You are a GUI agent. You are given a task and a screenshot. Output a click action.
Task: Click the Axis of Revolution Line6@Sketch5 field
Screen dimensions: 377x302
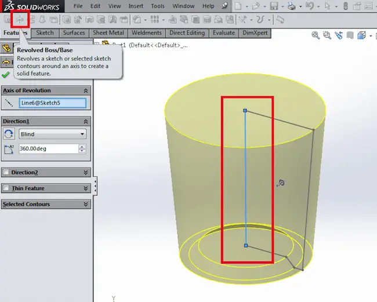(53, 103)
